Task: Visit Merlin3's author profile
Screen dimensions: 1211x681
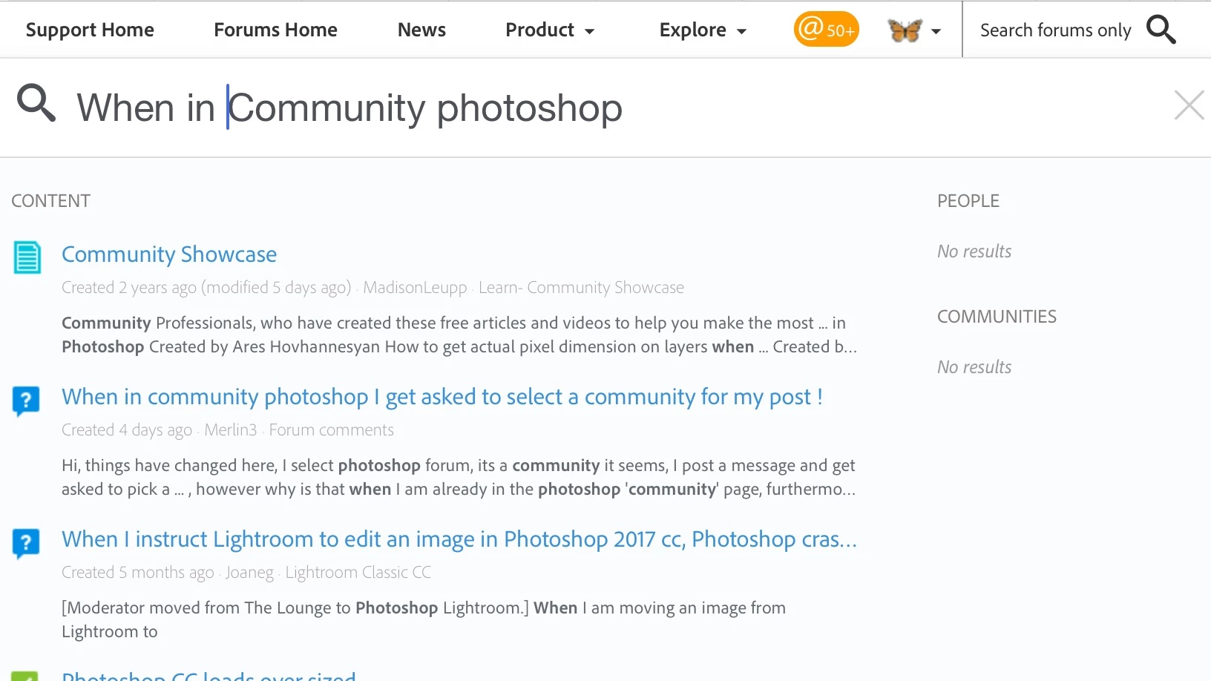Action: tap(230, 430)
